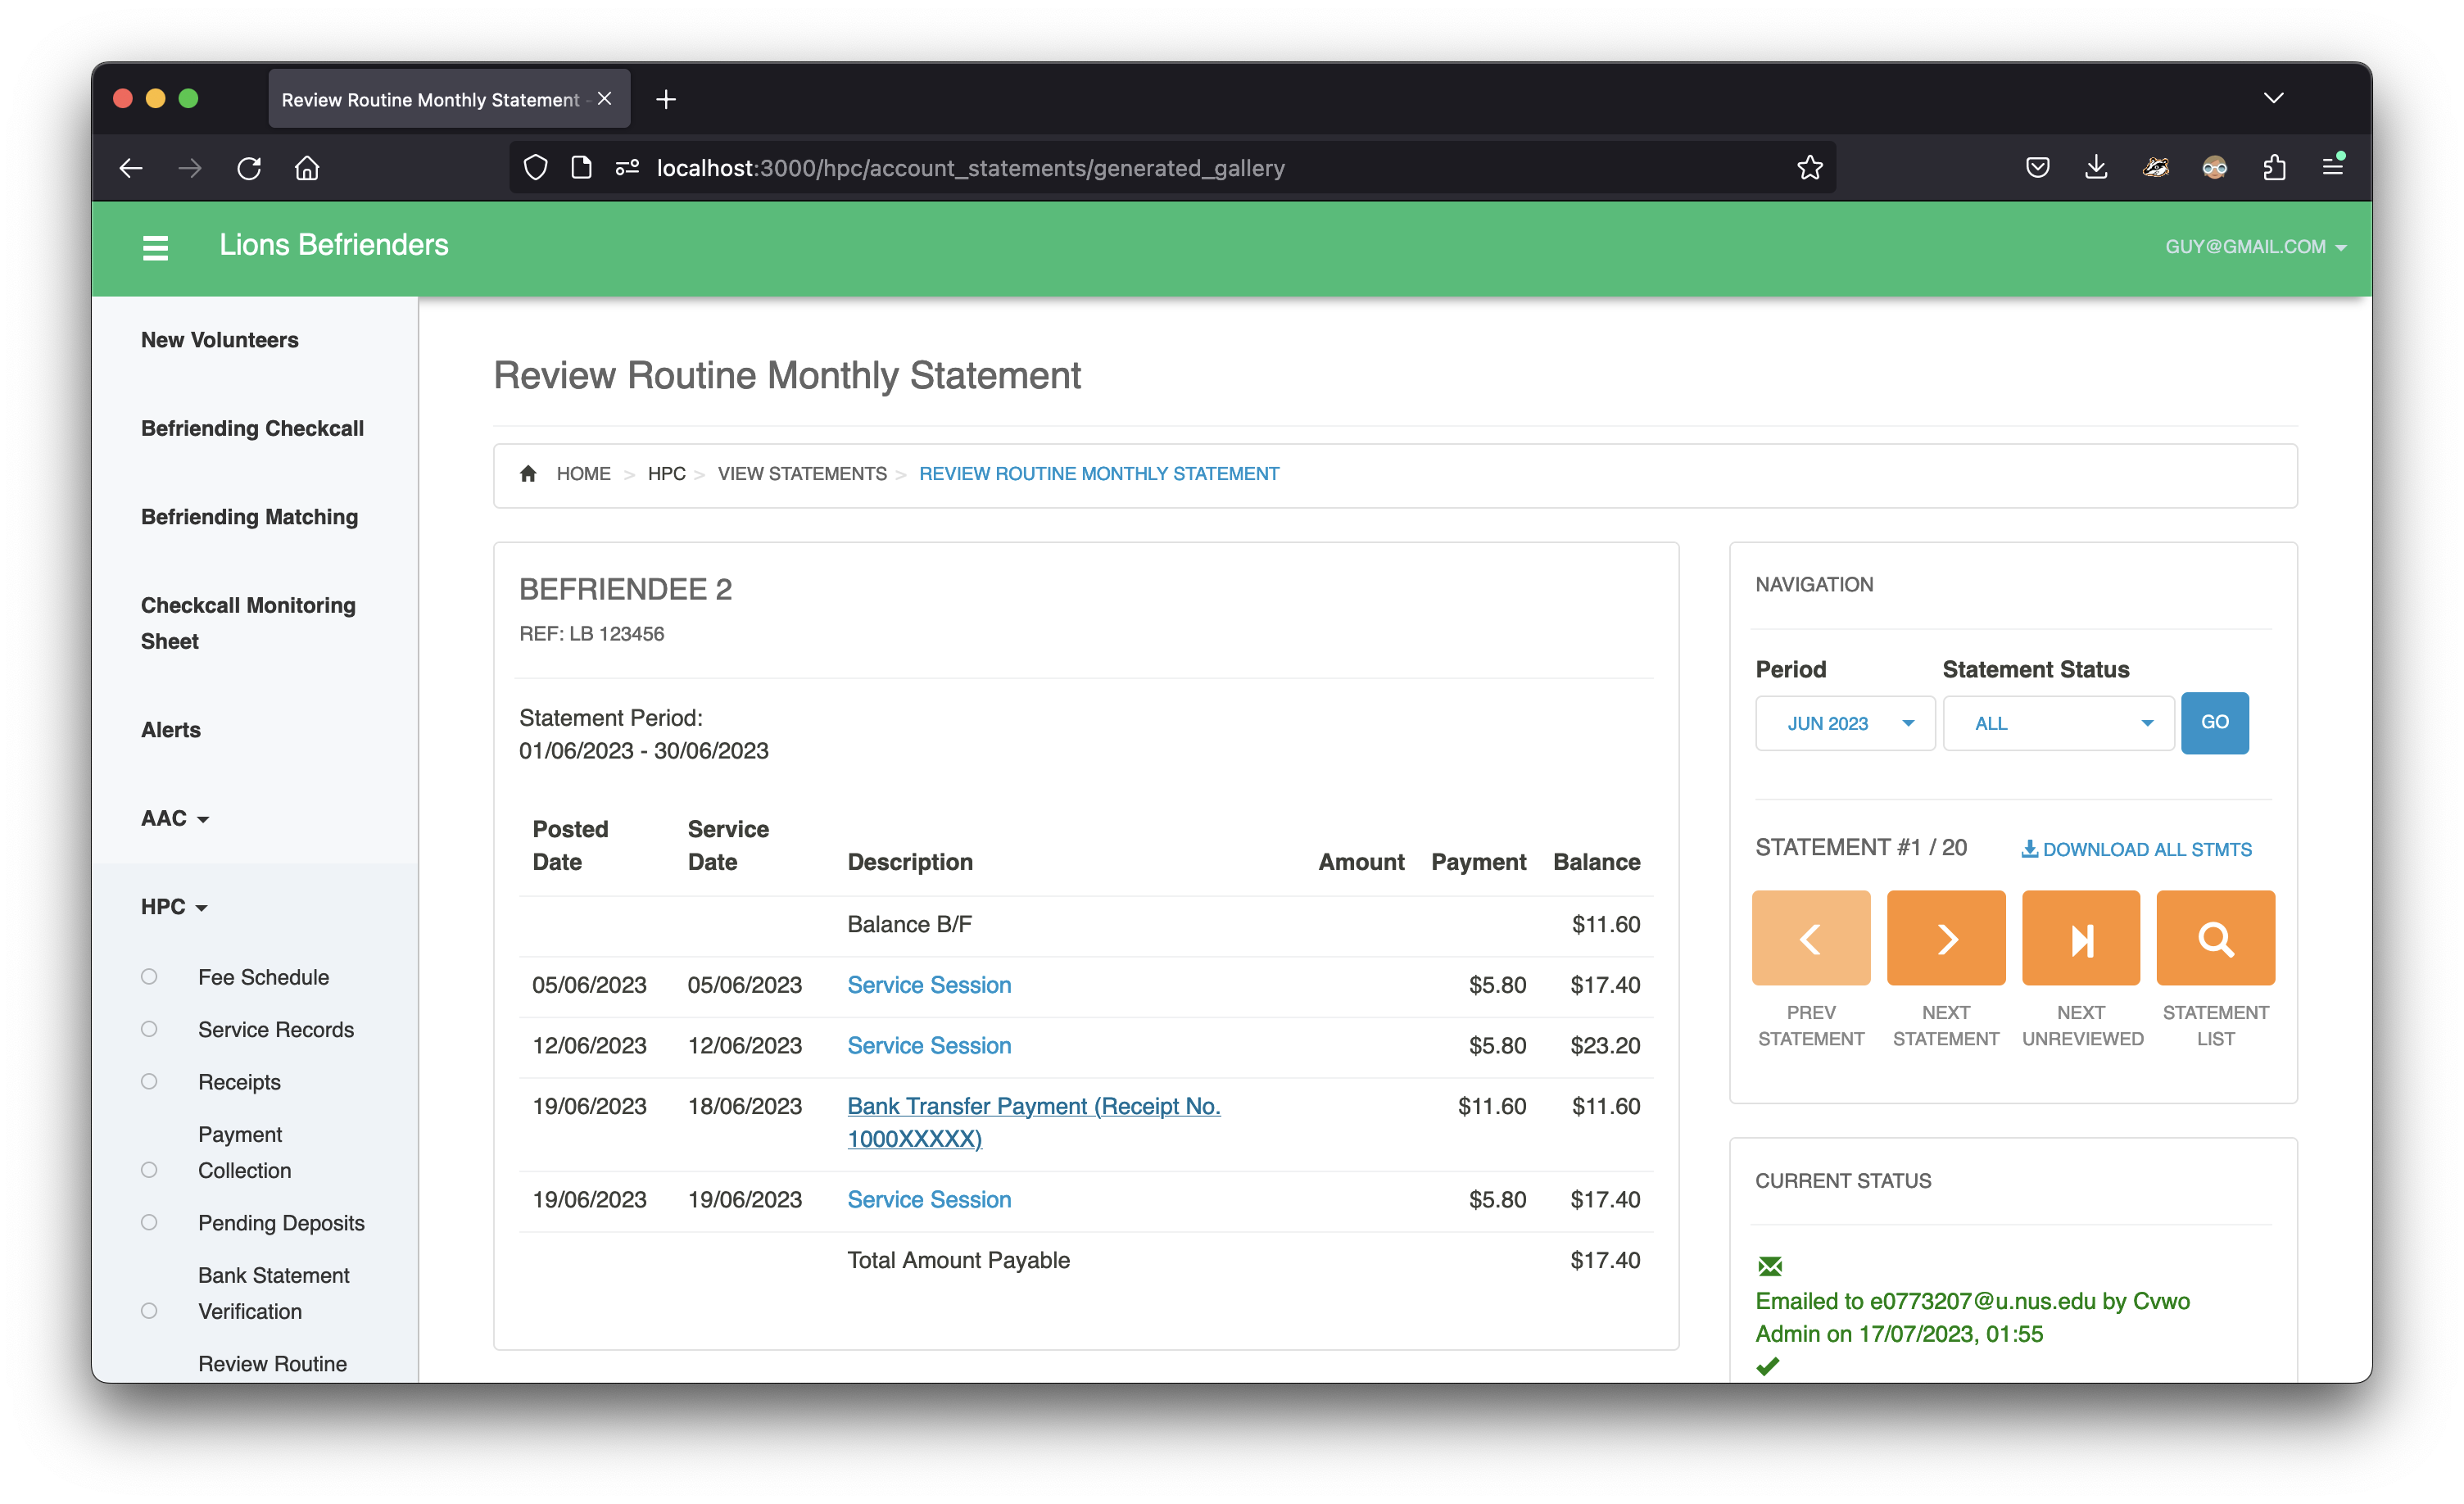Select the Service Records radio bullet

click(149, 1029)
